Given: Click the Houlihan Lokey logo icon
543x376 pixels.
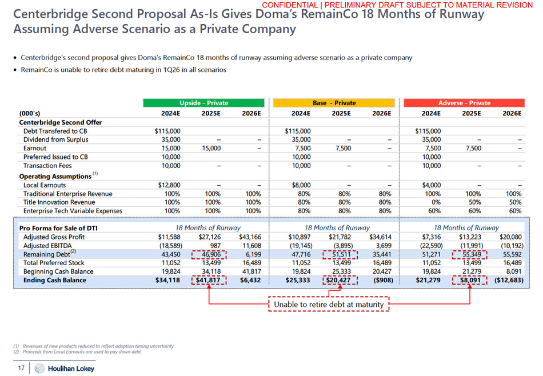Looking at the screenshot, I should point(39,369).
